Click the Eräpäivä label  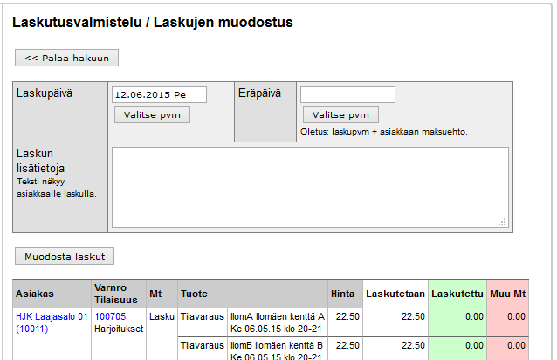259,93
